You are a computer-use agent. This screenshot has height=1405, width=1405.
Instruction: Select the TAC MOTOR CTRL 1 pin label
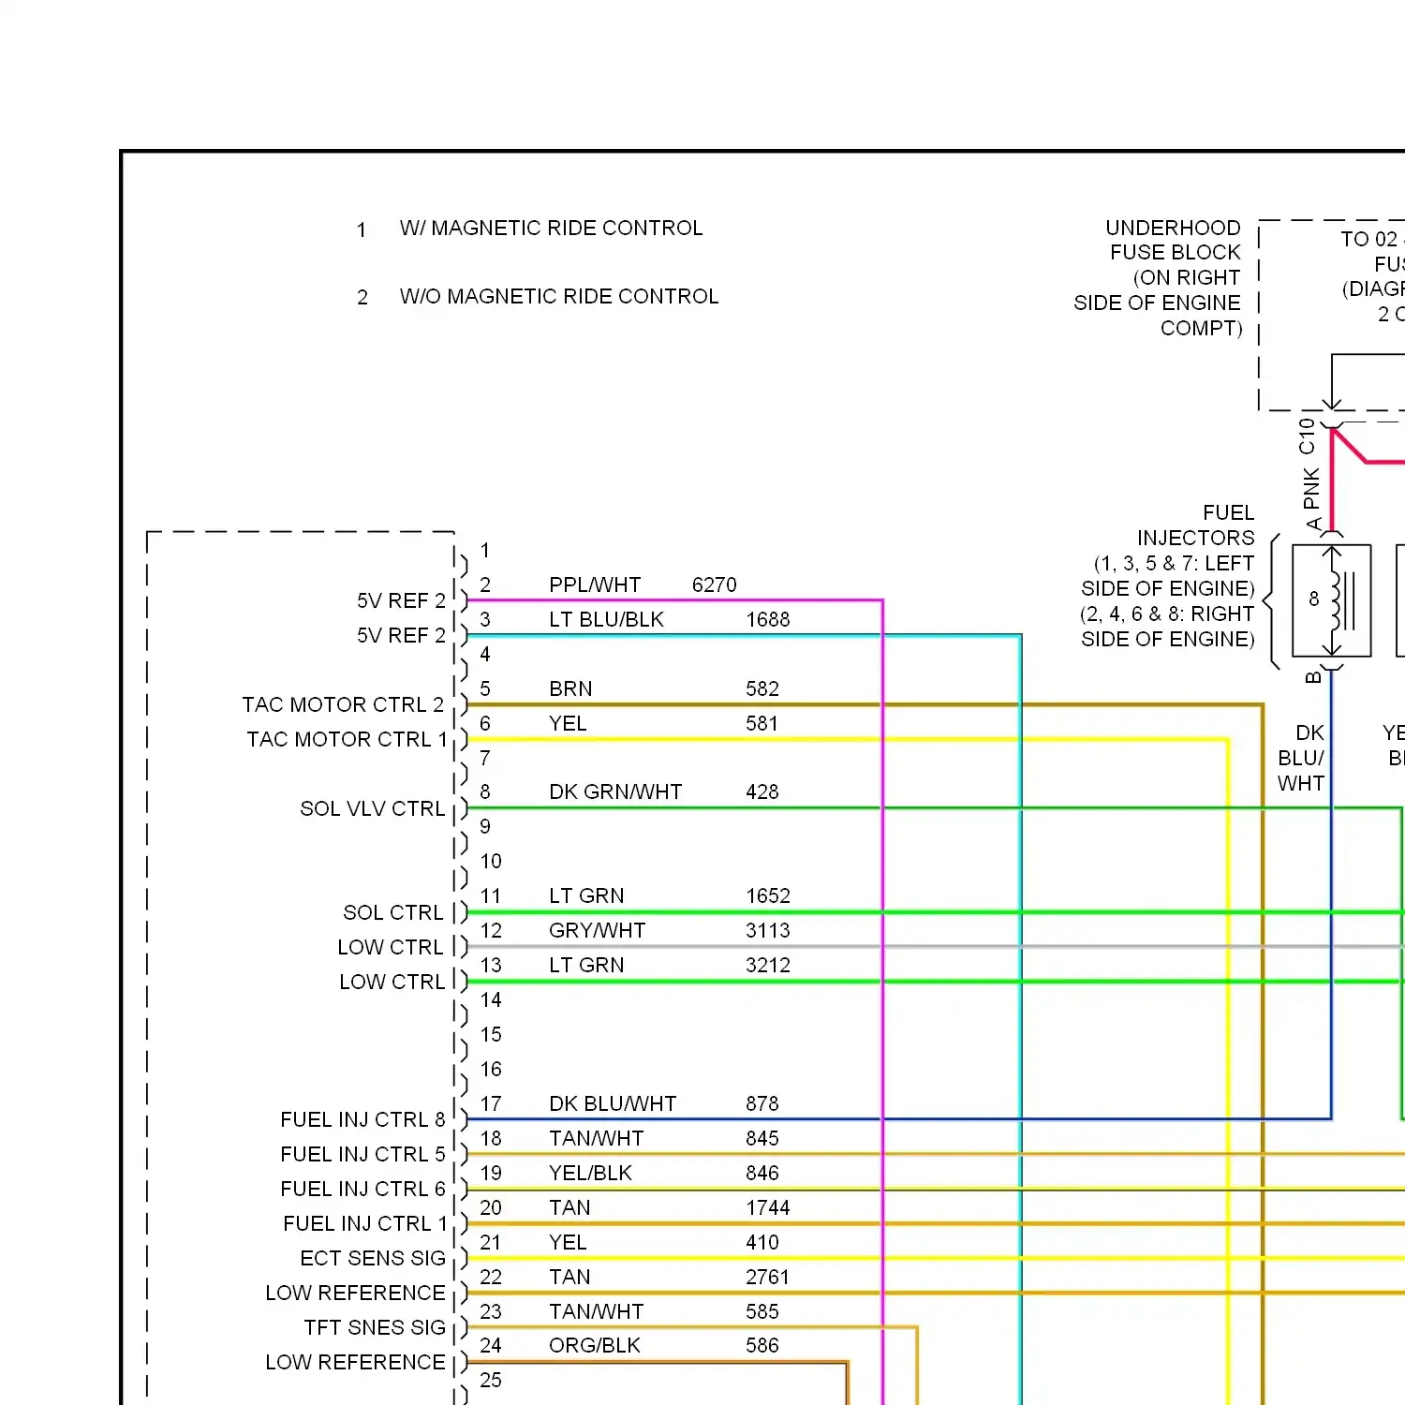(347, 739)
